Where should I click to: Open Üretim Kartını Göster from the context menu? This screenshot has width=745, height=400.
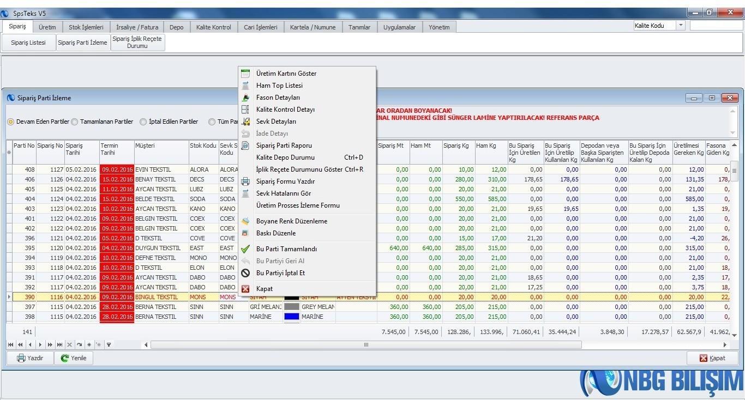tap(307, 74)
